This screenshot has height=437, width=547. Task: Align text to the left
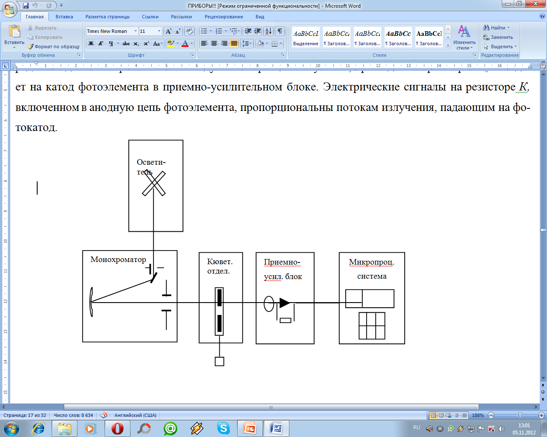(x=204, y=44)
